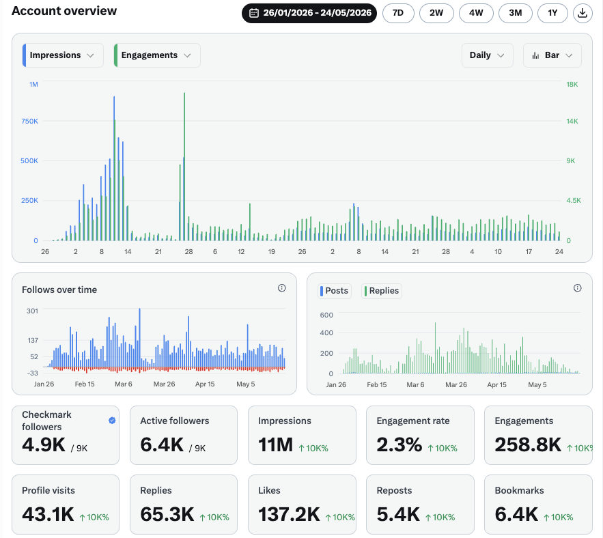Screen dimensions: 603x538
Task: Click the Engagement rate 2.3% card
Action: click(x=420, y=435)
